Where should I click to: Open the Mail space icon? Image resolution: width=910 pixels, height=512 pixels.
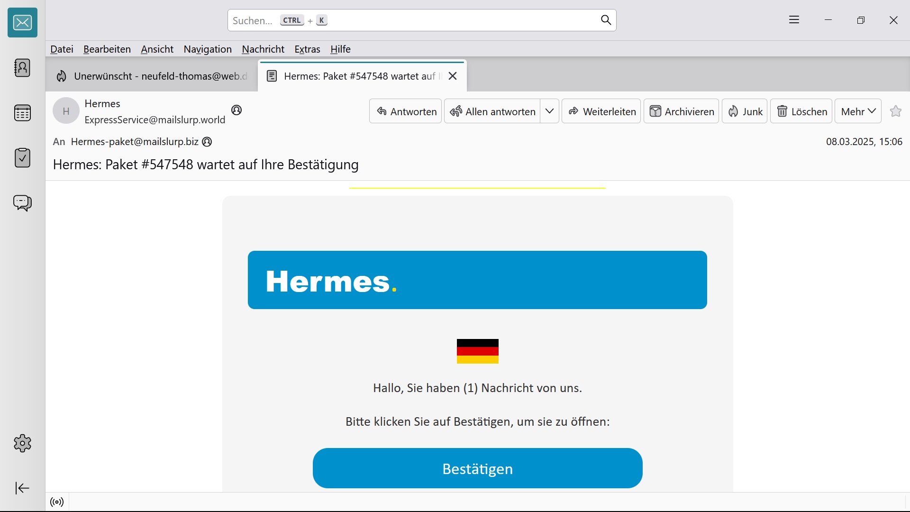pyautogui.click(x=22, y=22)
